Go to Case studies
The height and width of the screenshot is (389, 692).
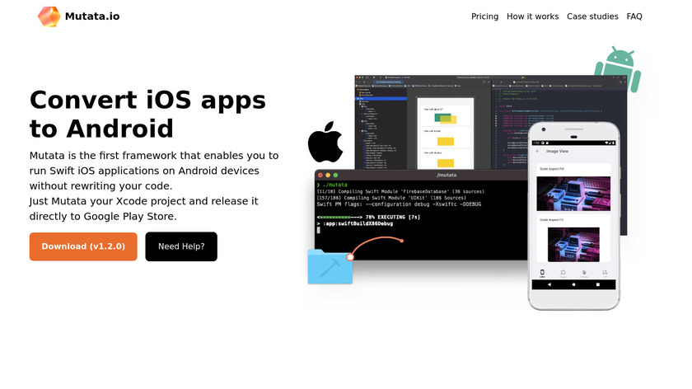pos(592,16)
